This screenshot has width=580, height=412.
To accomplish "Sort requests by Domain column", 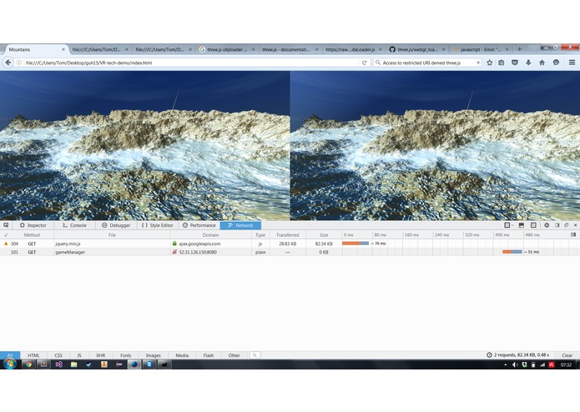I will [x=210, y=234].
